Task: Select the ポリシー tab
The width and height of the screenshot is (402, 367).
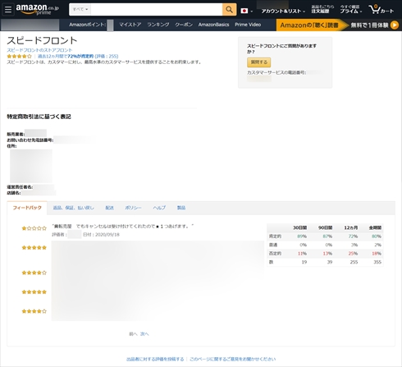Action: click(133, 208)
